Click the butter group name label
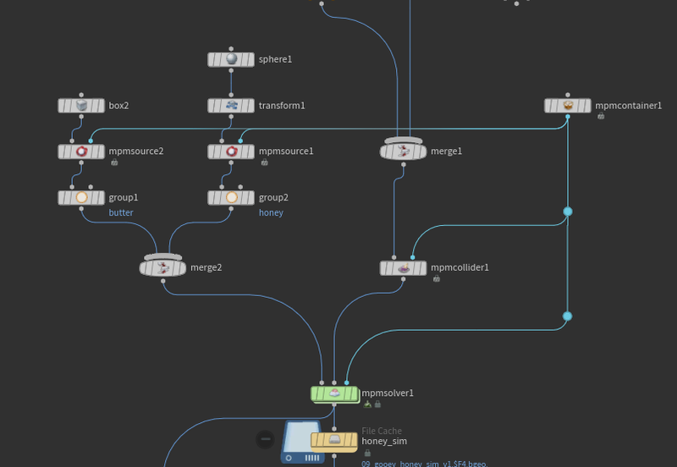This screenshot has width=677, height=467. click(x=121, y=213)
